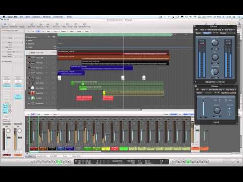Toggle the Bypass button of Adaptive Limiter
243x182 pixels.
click(x=198, y=33)
